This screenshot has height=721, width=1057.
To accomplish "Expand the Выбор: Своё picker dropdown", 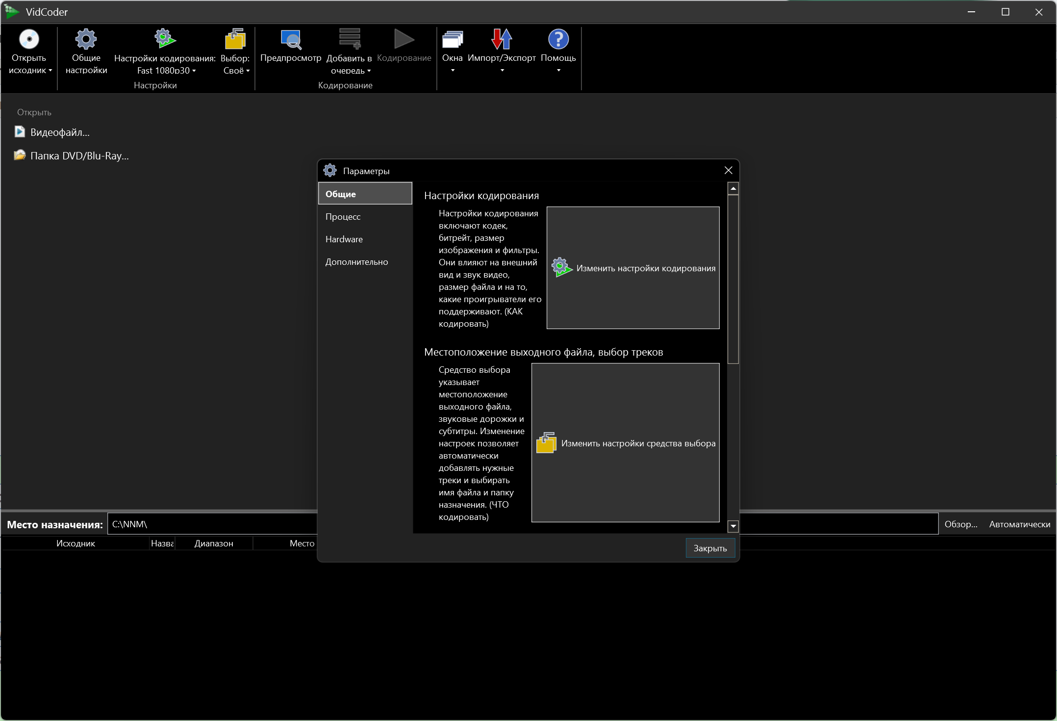I will click(x=248, y=71).
